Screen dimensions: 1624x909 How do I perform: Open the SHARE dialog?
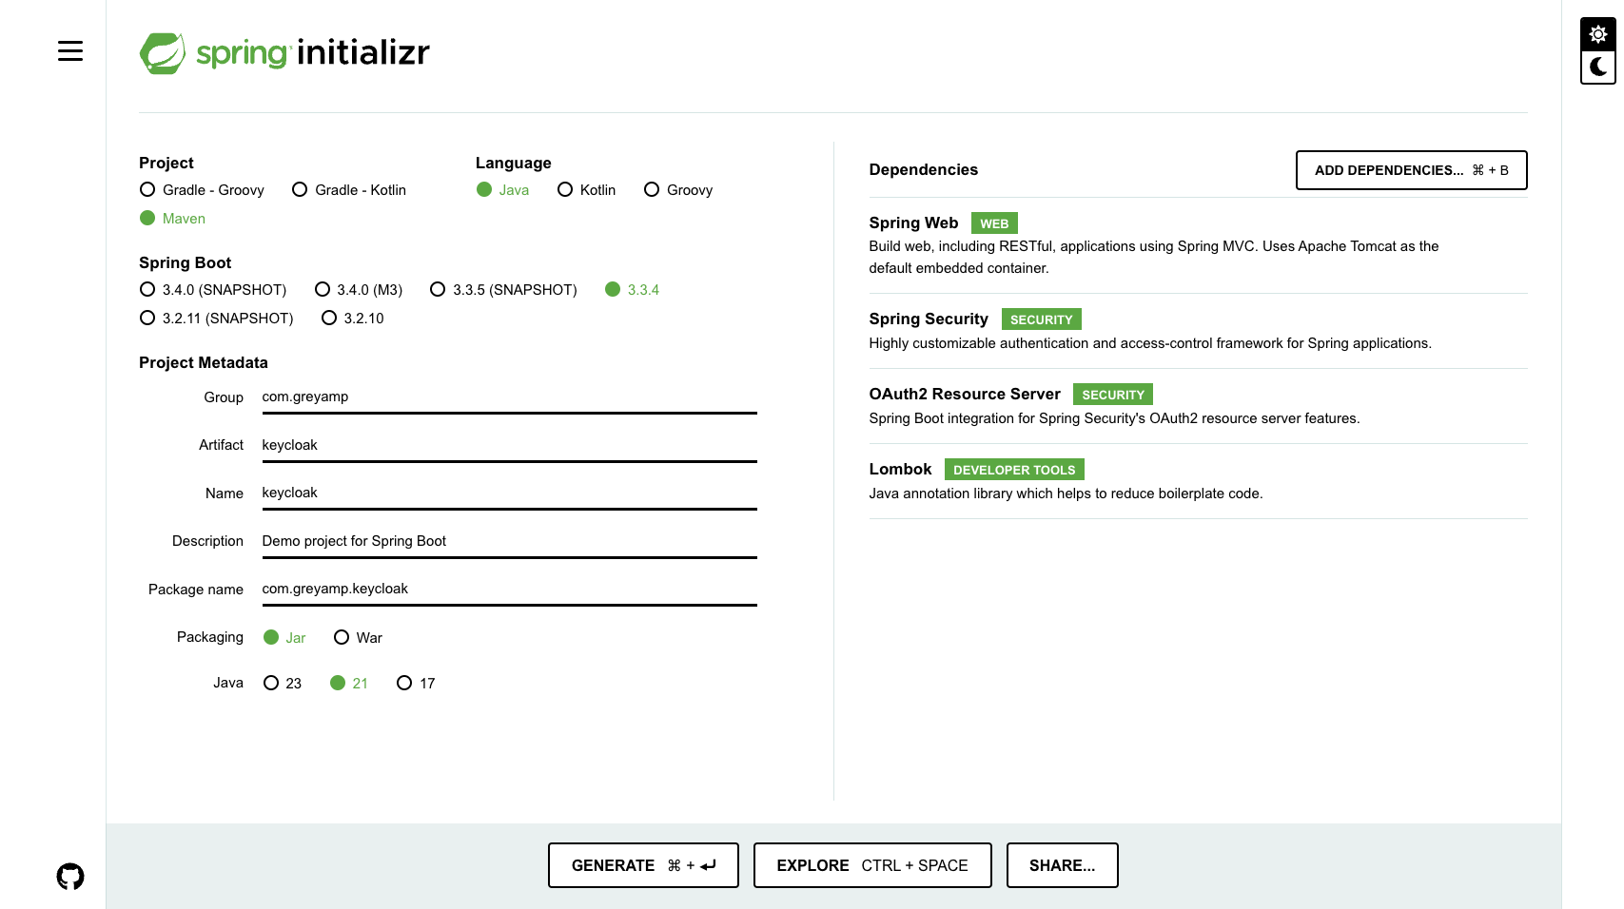click(1062, 865)
